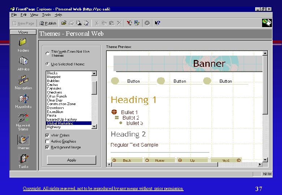Click the Help pointer question-mark icon
The image size is (282, 195).
click(x=157, y=23)
